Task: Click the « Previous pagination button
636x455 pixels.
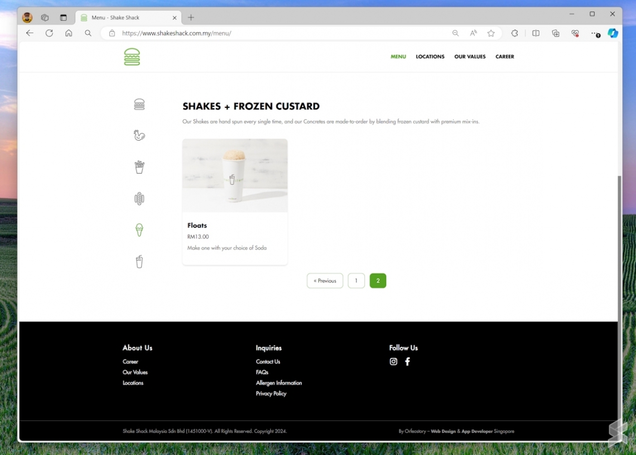Action: tap(325, 281)
